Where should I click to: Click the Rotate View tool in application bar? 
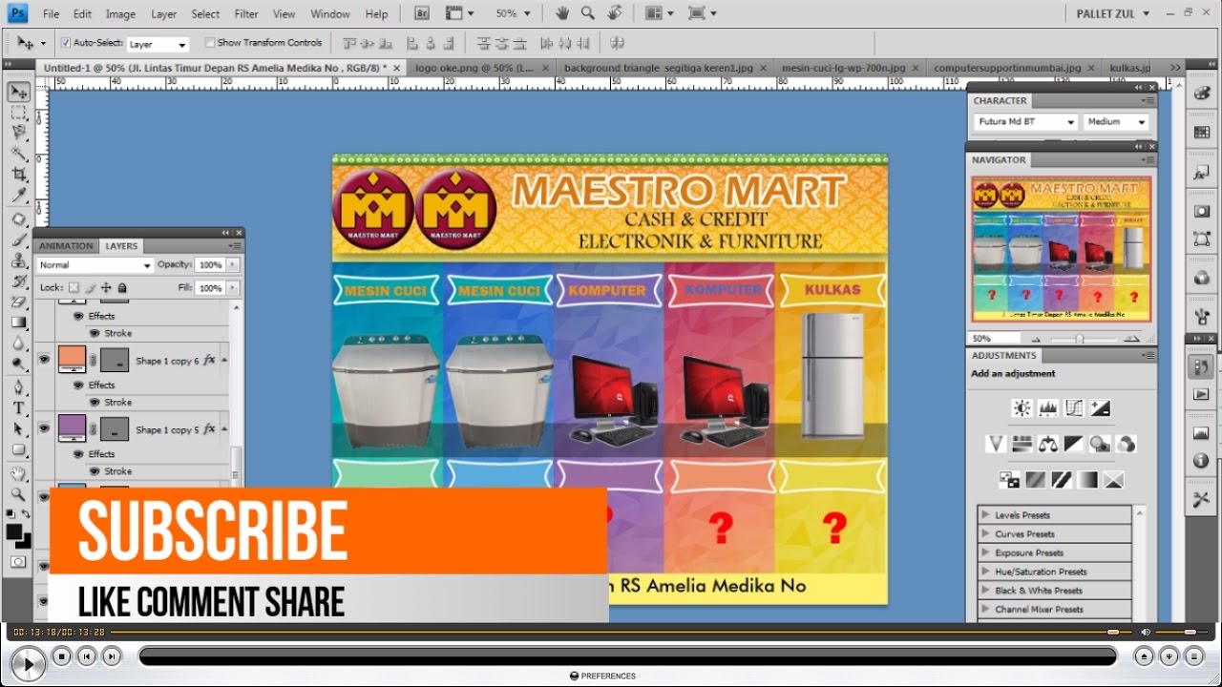(615, 13)
